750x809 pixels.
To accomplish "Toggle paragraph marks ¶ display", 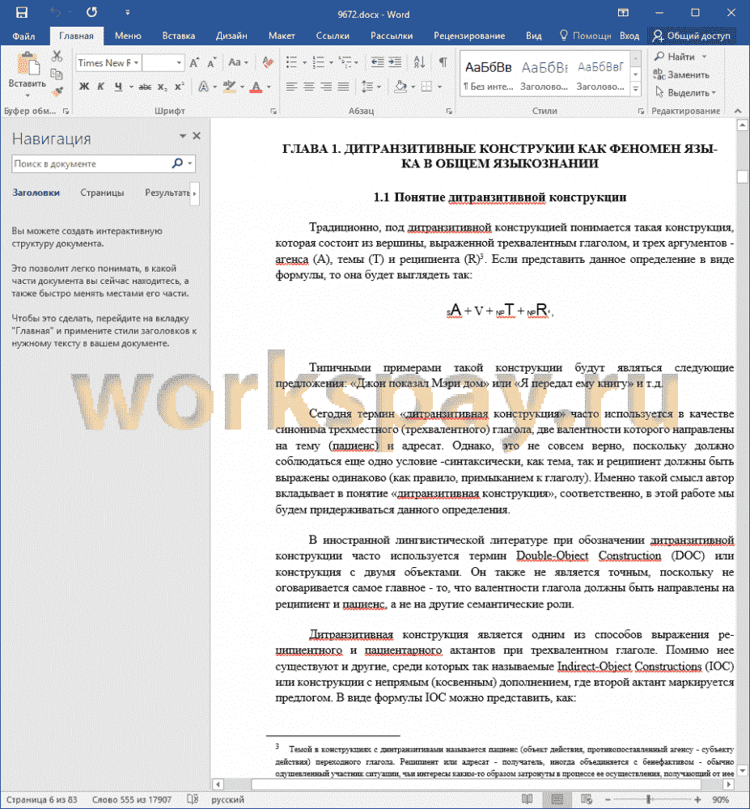I will click(x=443, y=63).
